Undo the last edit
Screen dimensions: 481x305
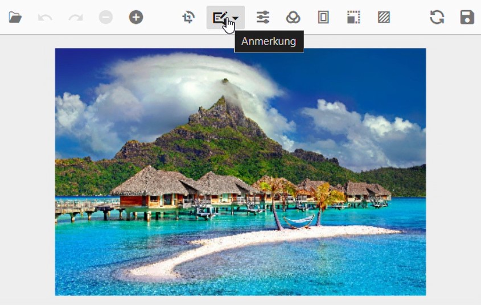coord(45,17)
